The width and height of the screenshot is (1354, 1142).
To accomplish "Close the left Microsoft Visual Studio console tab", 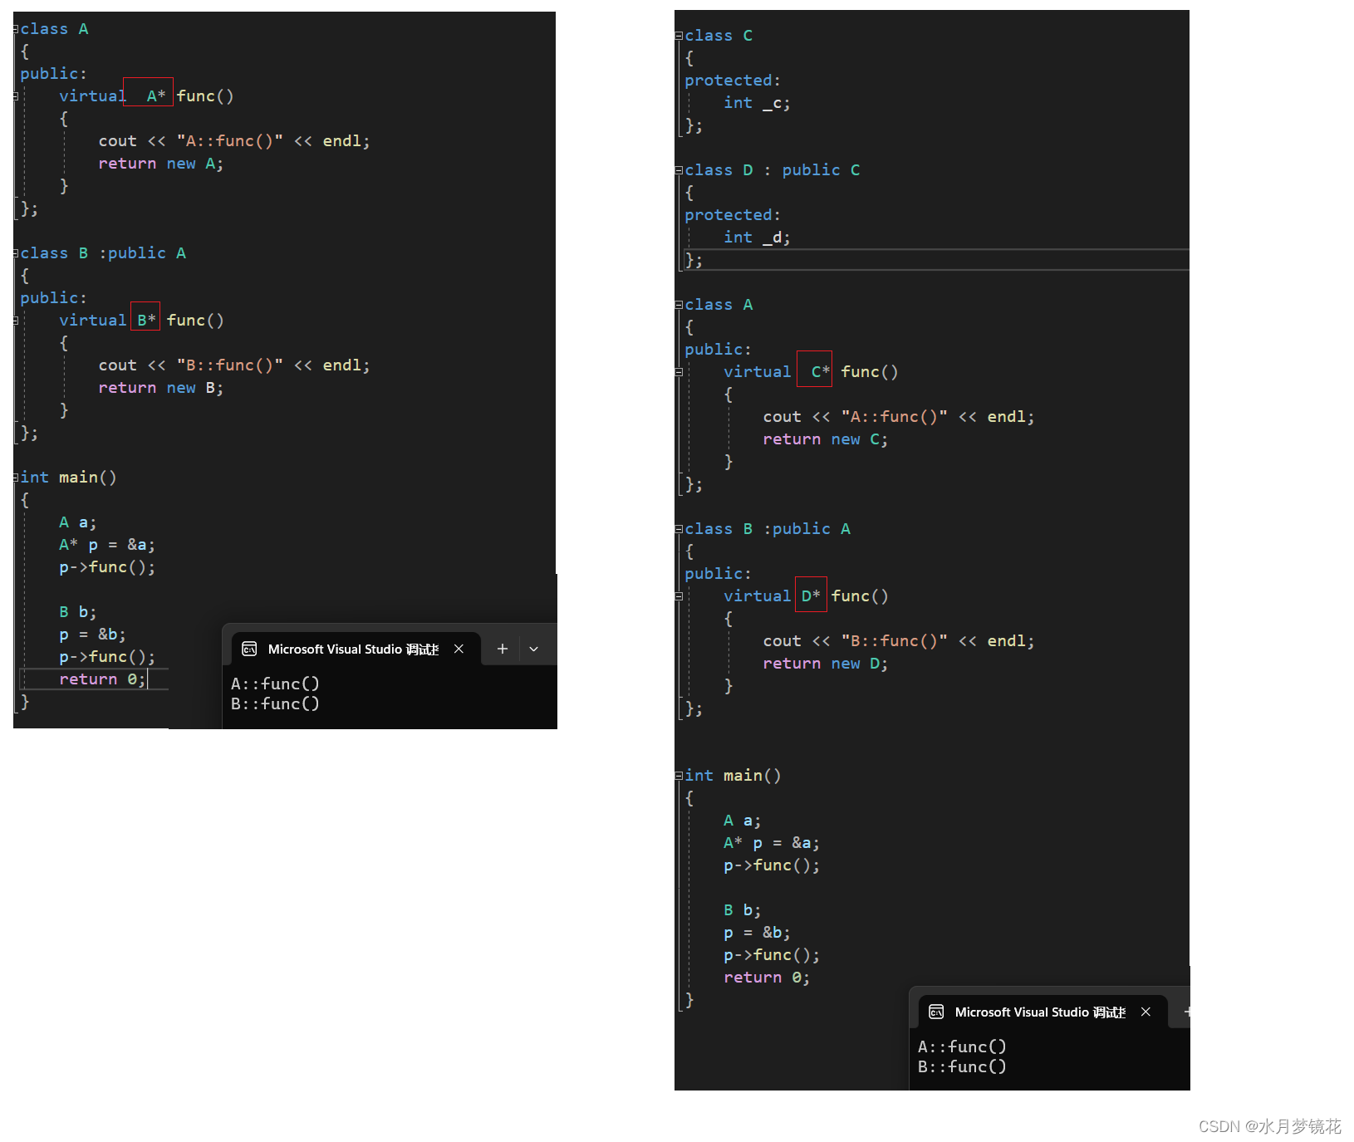I will 459,649.
